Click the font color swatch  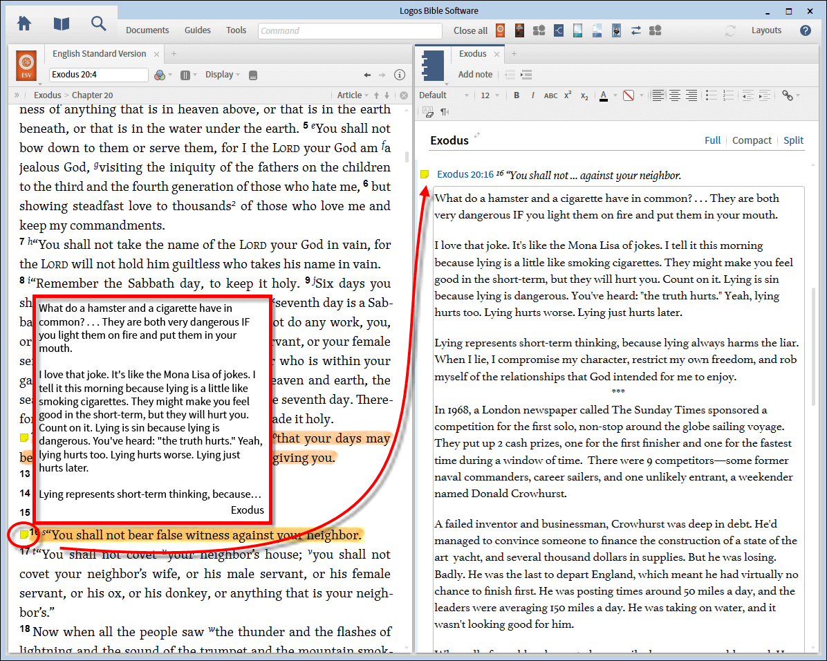tap(604, 95)
